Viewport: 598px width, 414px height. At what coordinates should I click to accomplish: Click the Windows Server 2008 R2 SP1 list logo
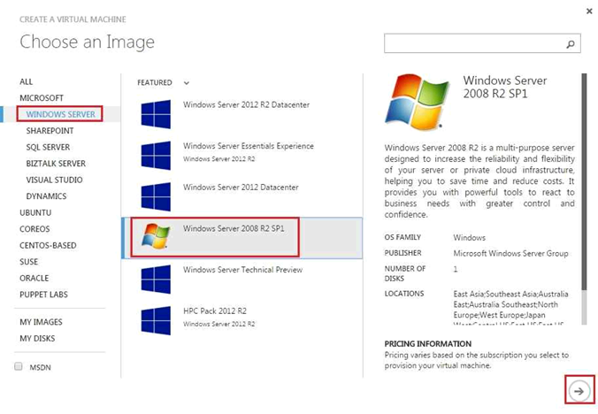[x=156, y=236]
